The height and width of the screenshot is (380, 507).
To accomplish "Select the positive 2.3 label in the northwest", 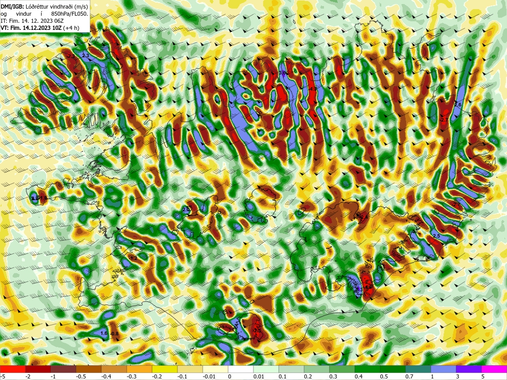I will tap(85, 56).
